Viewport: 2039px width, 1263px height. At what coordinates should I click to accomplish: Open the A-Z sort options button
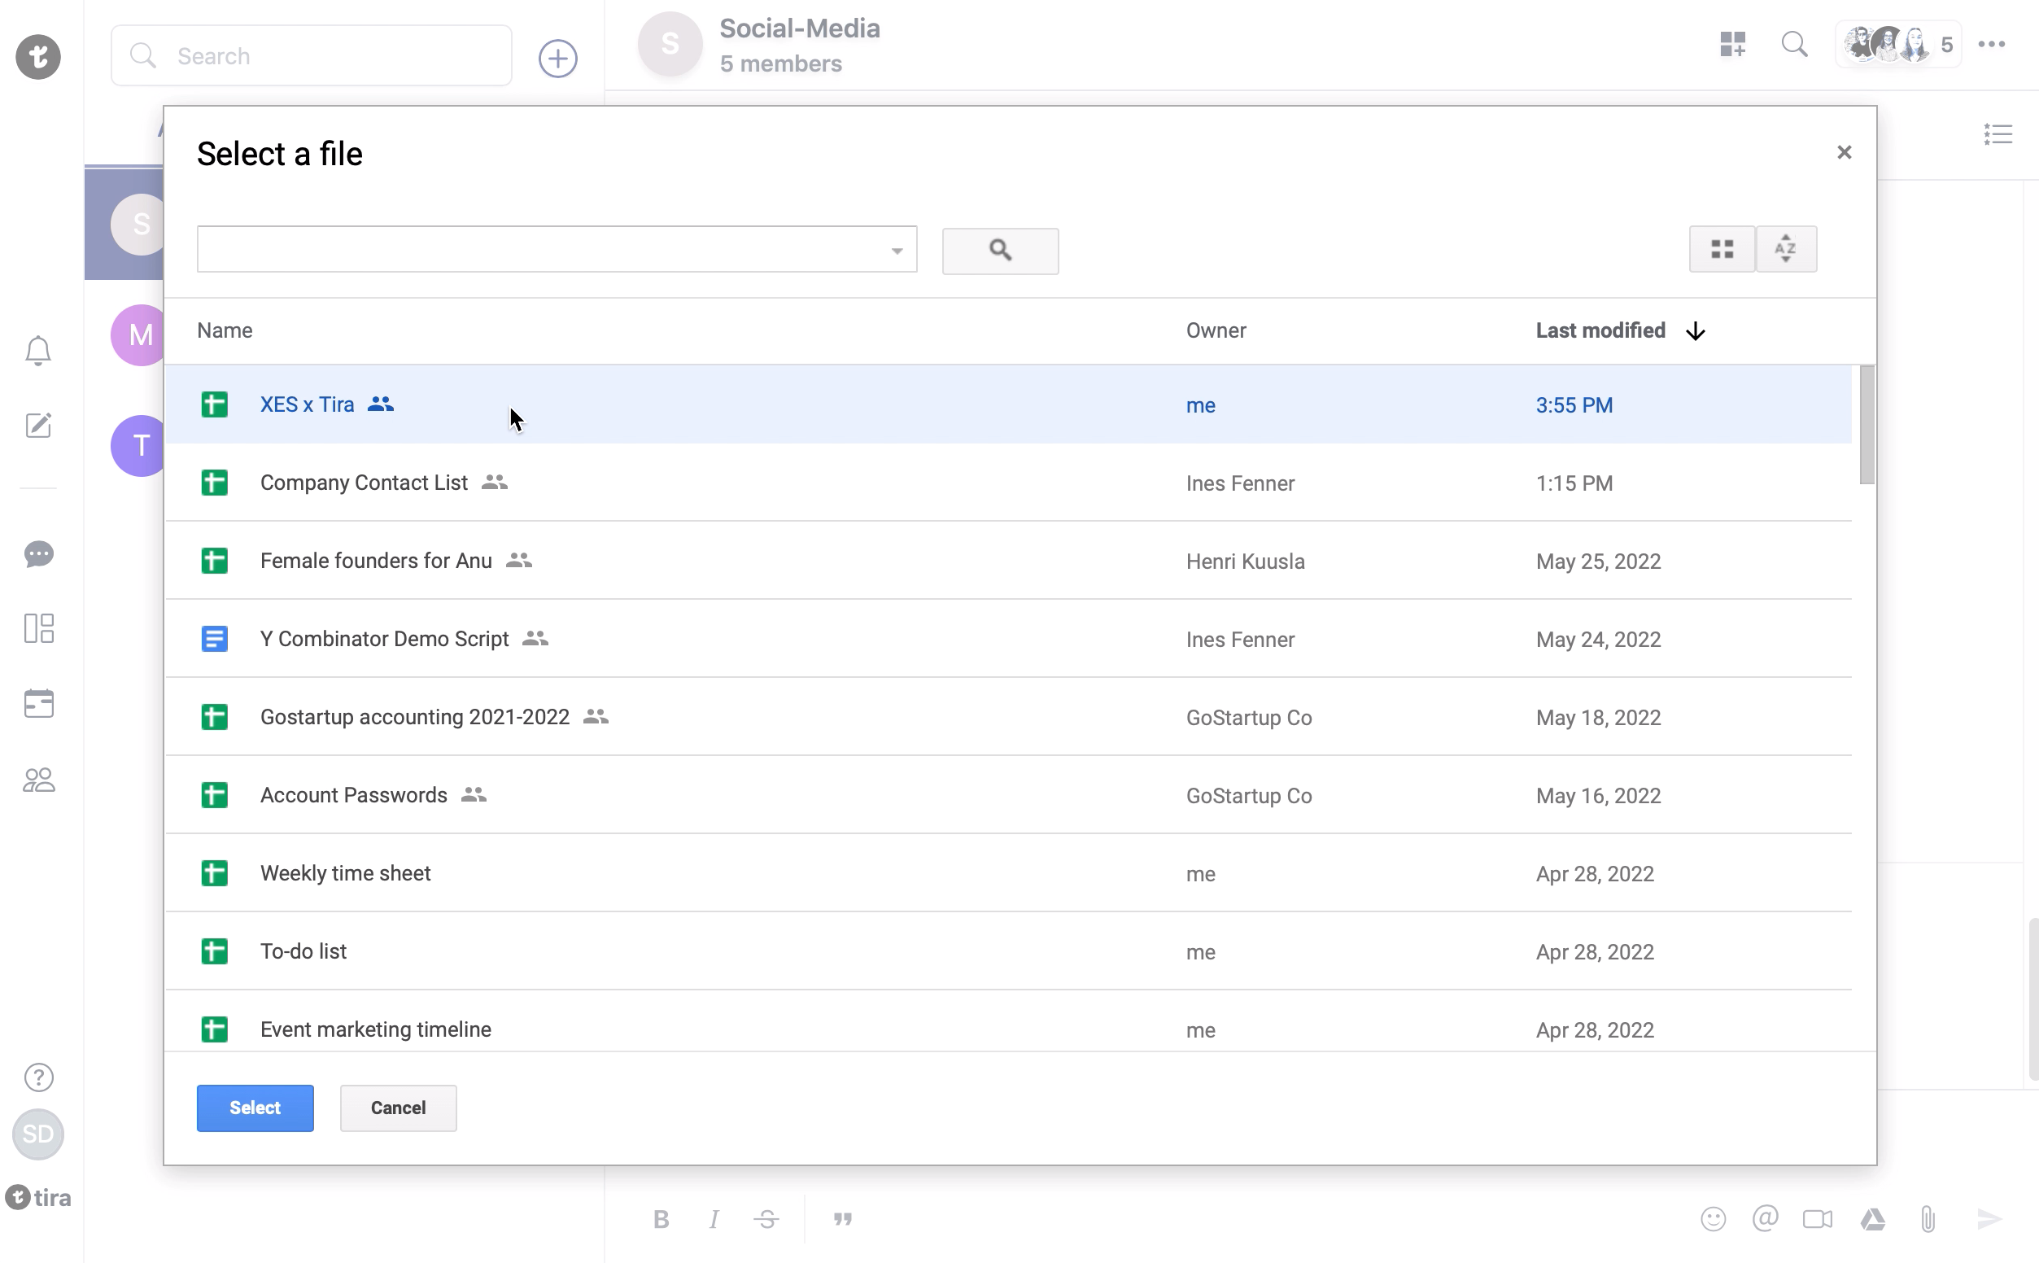1785,249
